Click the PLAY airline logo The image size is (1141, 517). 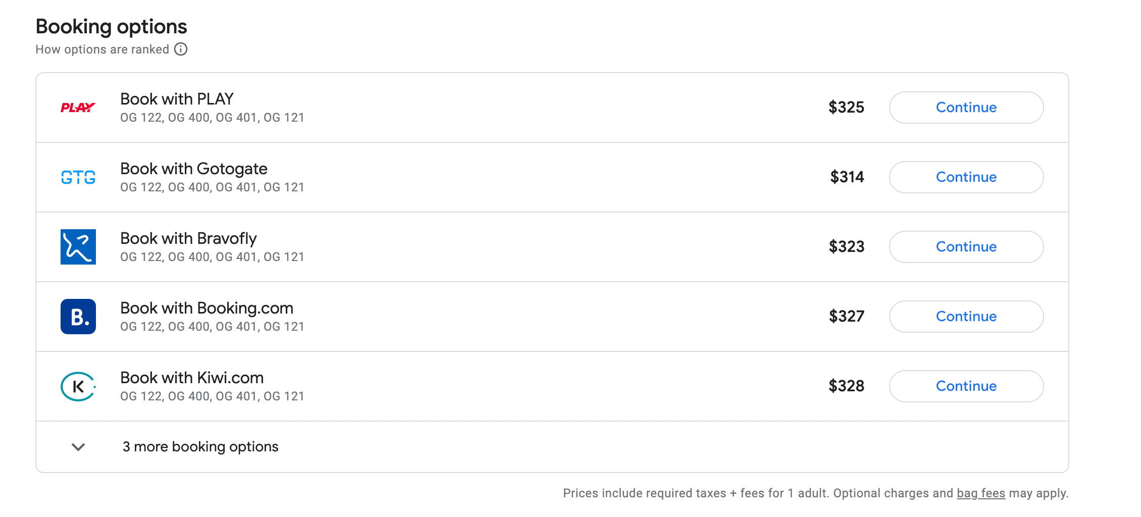[78, 108]
